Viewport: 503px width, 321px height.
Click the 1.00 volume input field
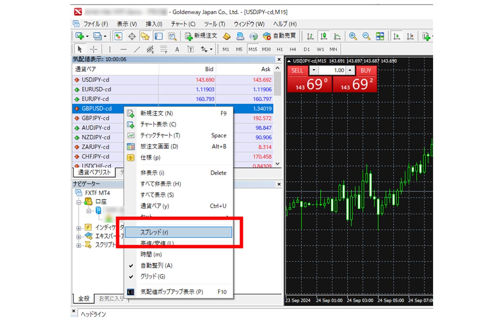pyautogui.click(x=332, y=71)
